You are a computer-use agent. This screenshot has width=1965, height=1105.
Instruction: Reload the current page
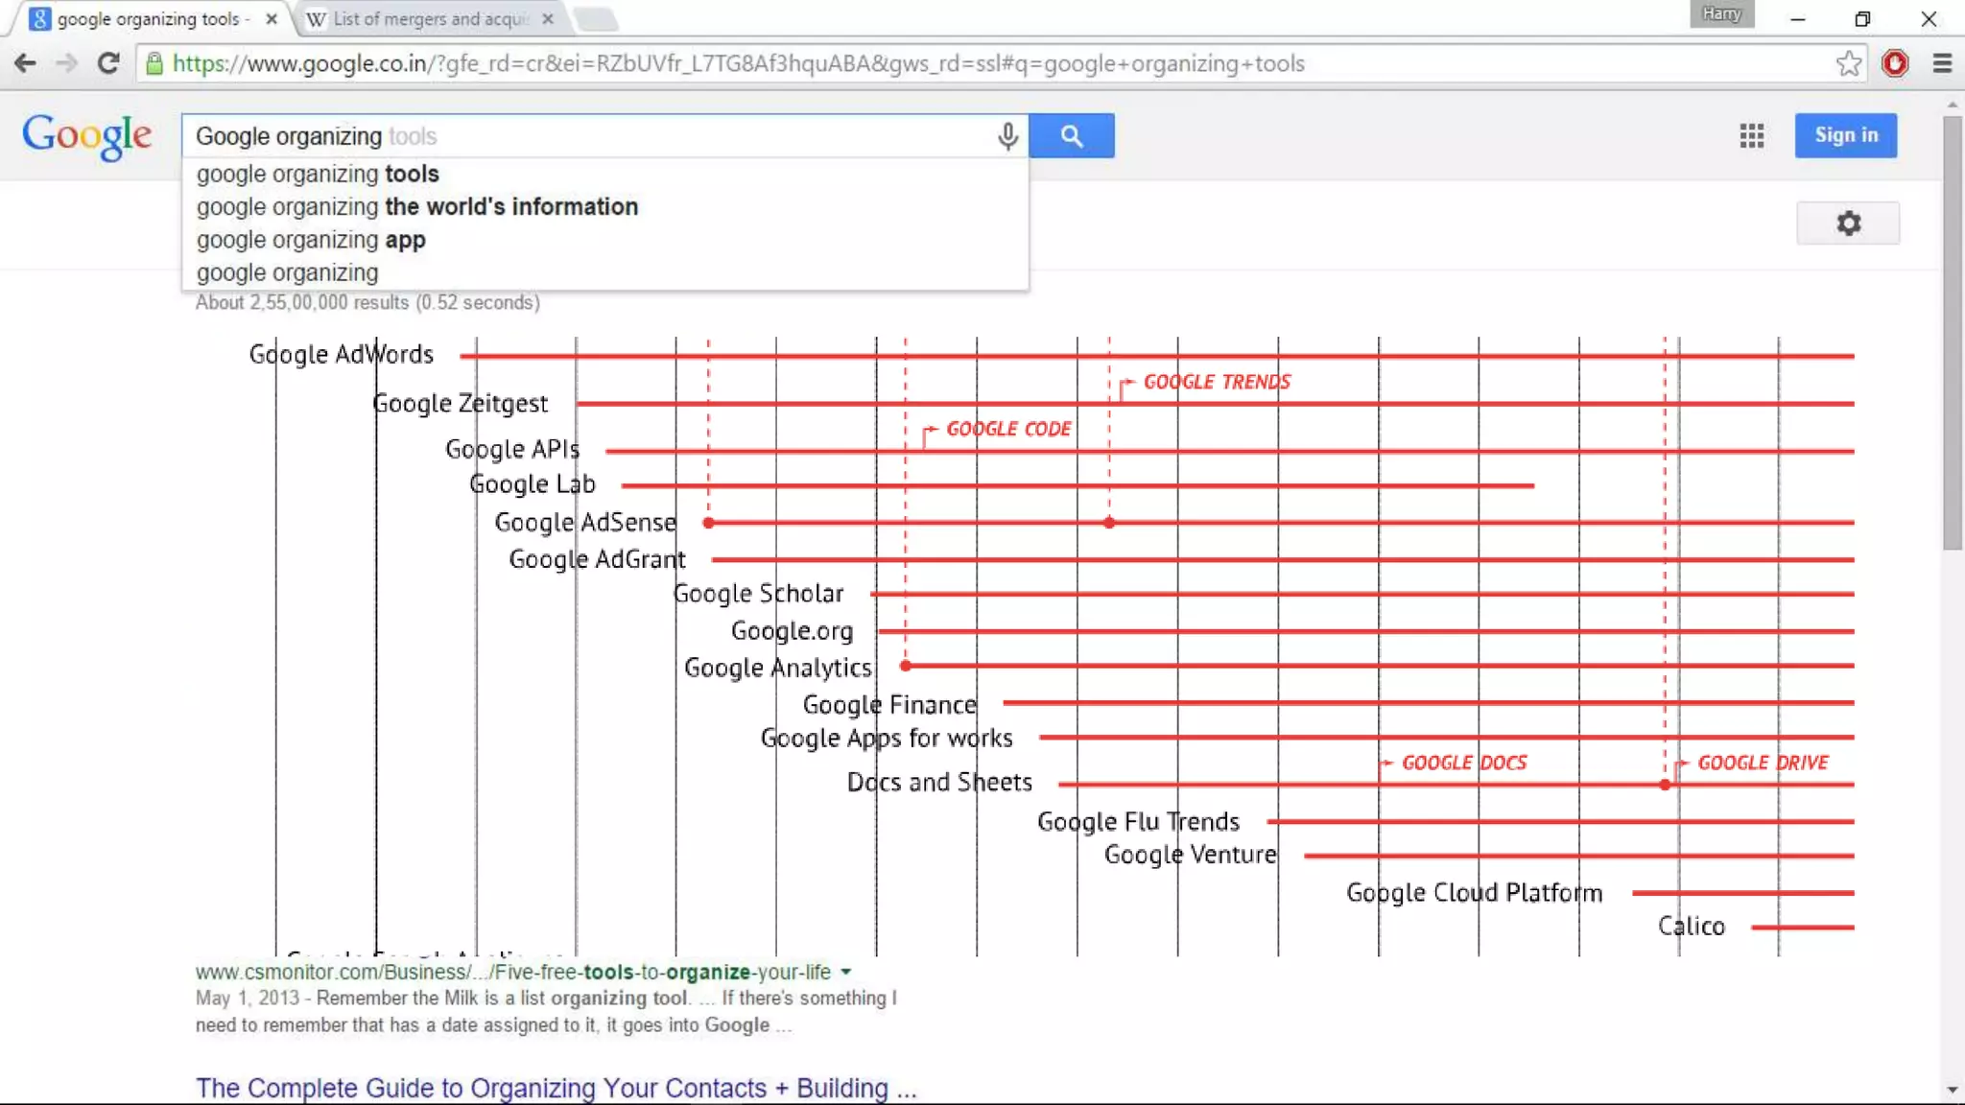[x=108, y=64]
